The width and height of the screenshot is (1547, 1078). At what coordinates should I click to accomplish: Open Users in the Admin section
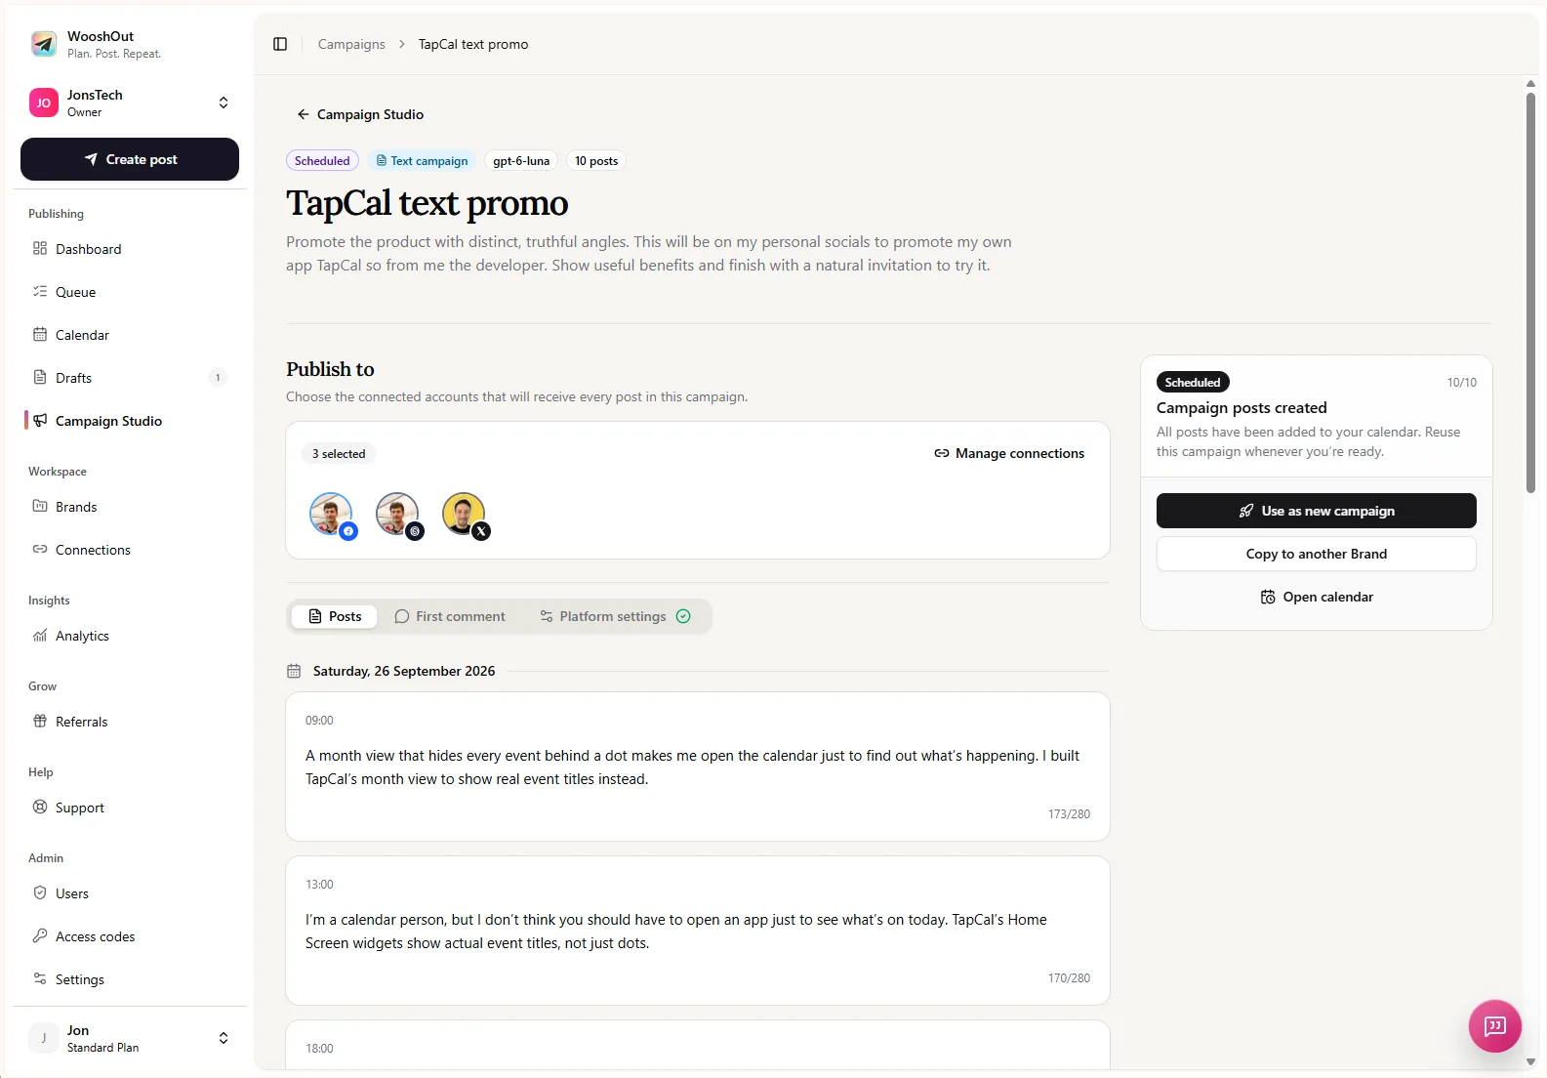coord(130,893)
